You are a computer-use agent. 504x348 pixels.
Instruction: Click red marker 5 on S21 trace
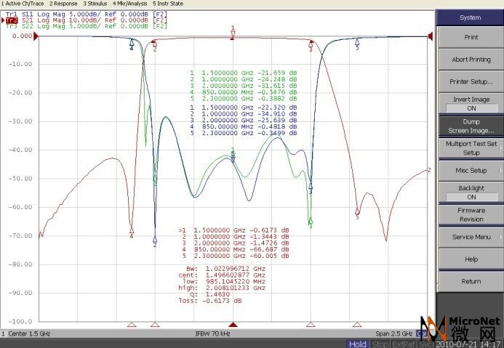[x=357, y=213]
